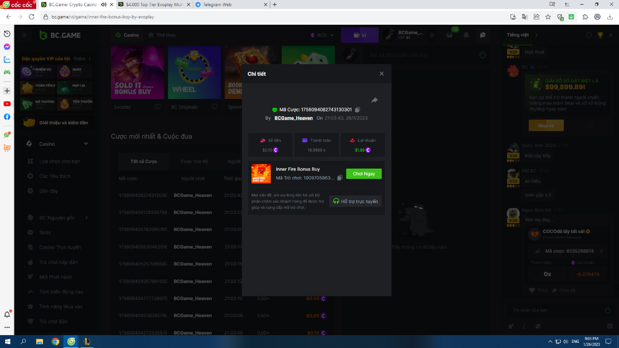Screen dimensions: 619x348
Task: Mute the BC.Game tab audio
Action: click(104, 5)
